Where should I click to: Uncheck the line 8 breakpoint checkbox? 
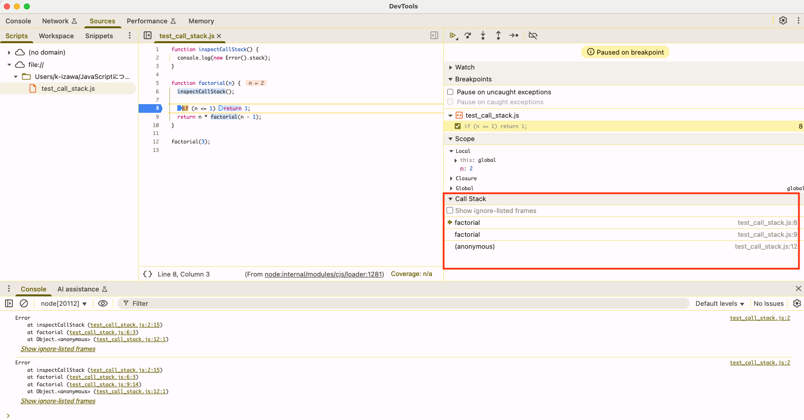(x=458, y=126)
